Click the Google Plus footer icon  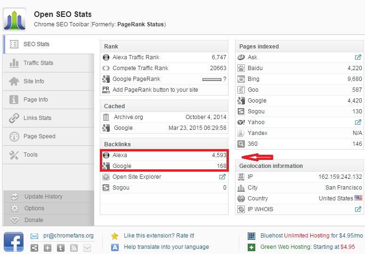click(48, 248)
